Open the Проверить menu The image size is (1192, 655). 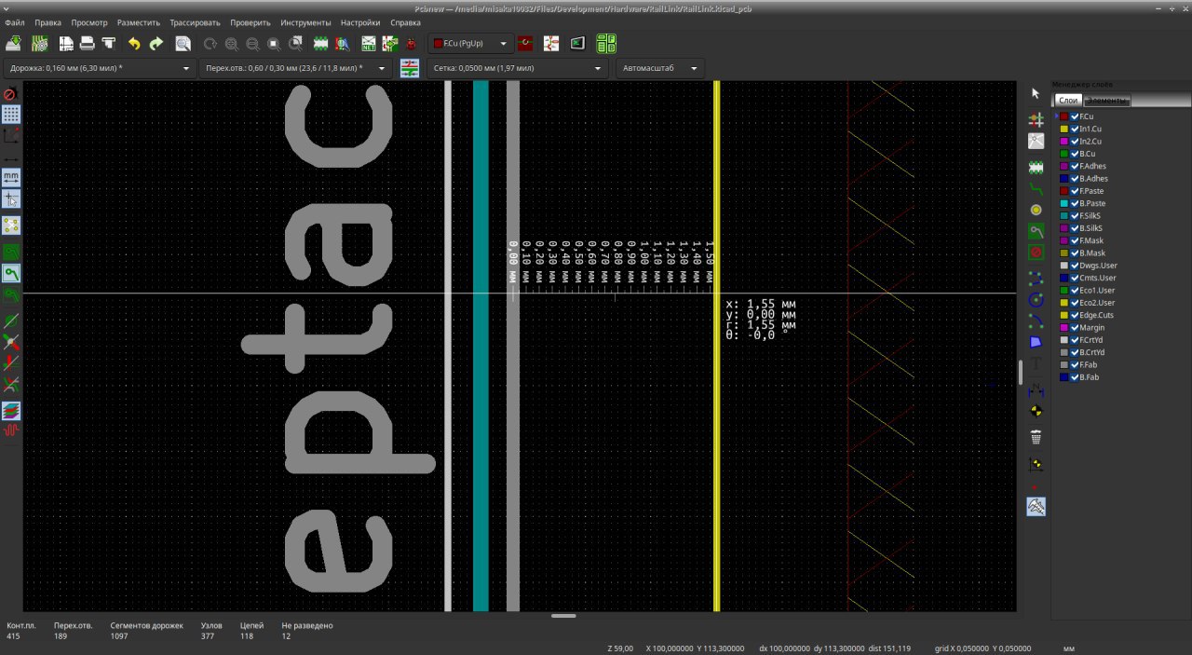pyautogui.click(x=250, y=22)
